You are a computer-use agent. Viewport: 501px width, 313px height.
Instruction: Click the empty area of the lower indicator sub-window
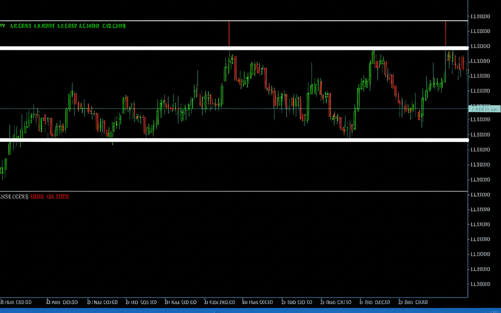(x=234, y=245)
